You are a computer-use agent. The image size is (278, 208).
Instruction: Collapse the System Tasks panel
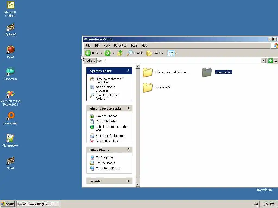128,71
